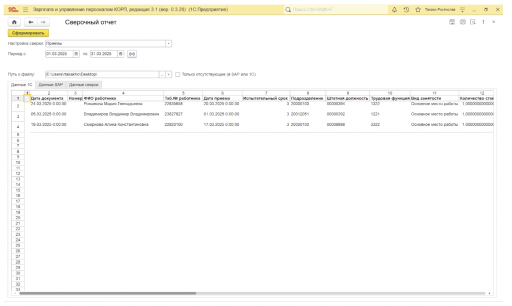Click the Home page icon
Image resolution: width=512 pixels, height=306 pixels.
14,22
